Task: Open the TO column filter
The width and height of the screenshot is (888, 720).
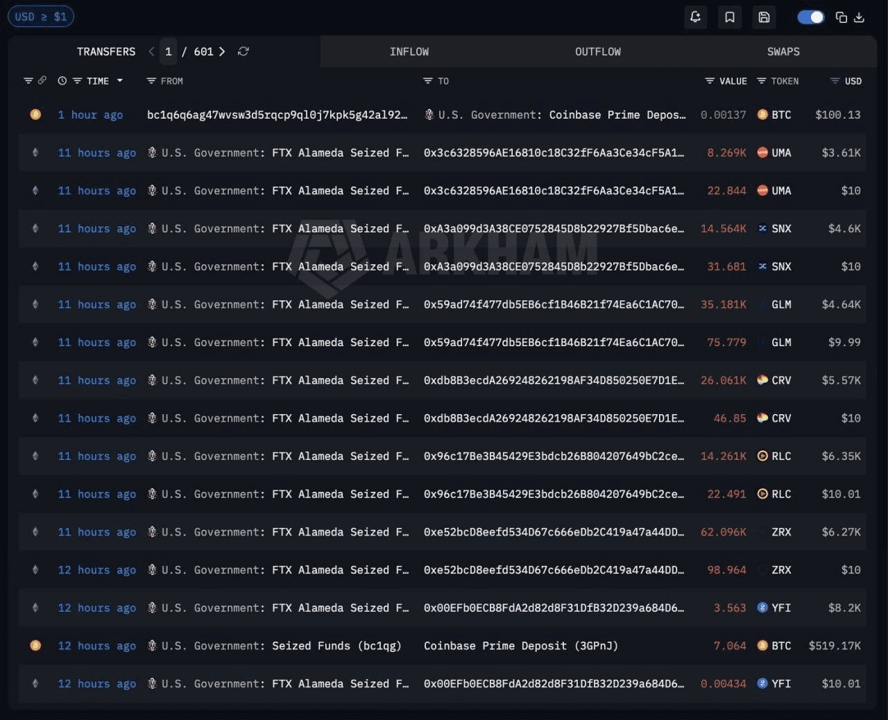Action: click(428, 80)
